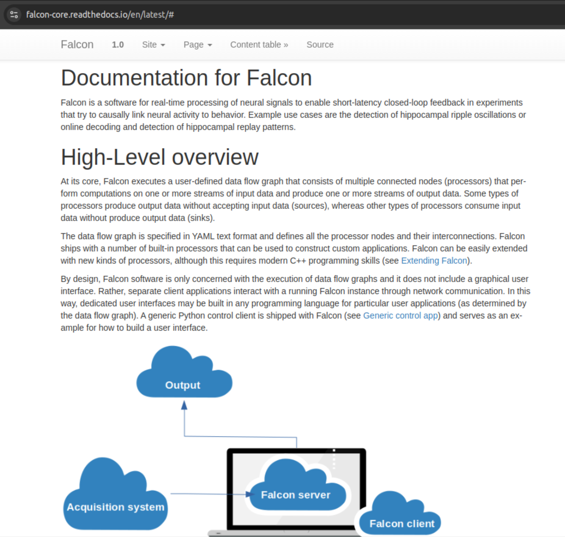The image size is (565, 537).
Task: Click the Documentation for Falcon heading
Action: tap(186, 78)
